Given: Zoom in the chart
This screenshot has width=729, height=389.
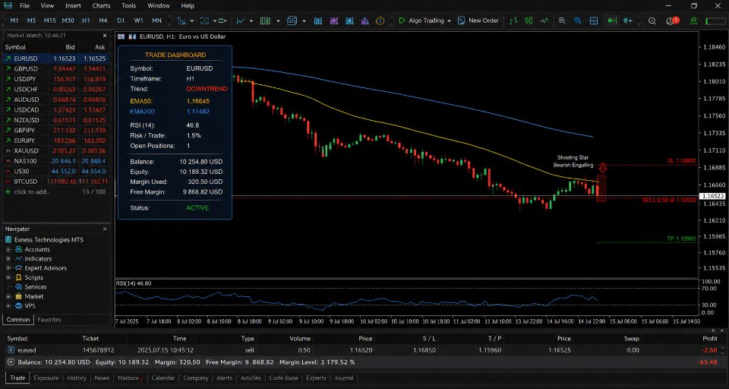Looking at the screenshot, I should coord(578,21).
